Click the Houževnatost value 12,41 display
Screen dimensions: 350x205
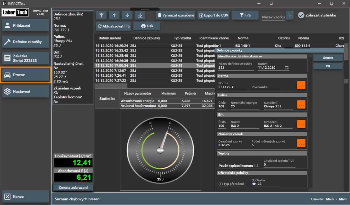pos(73,163)
